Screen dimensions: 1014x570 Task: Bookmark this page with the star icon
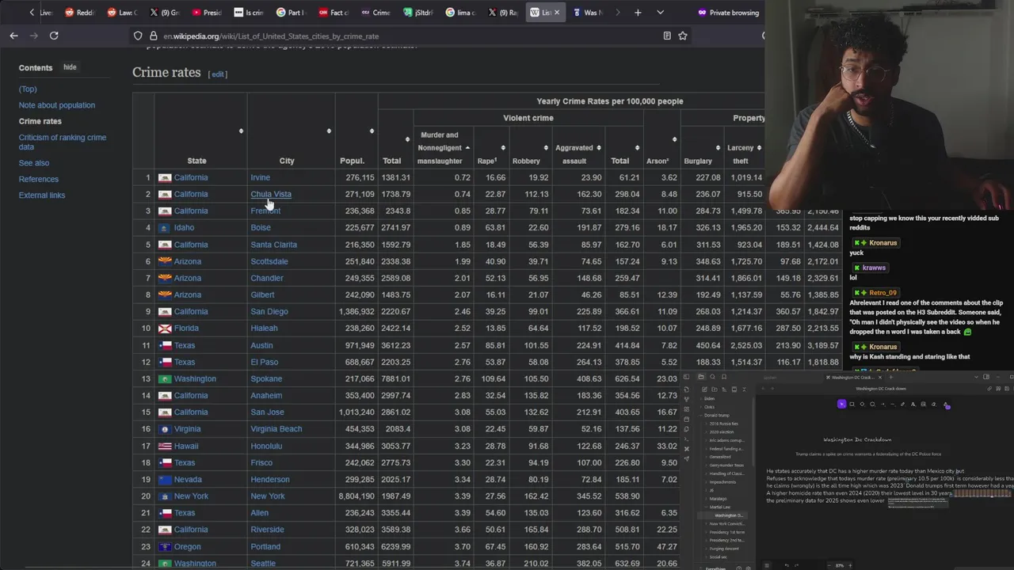point(682,36)
